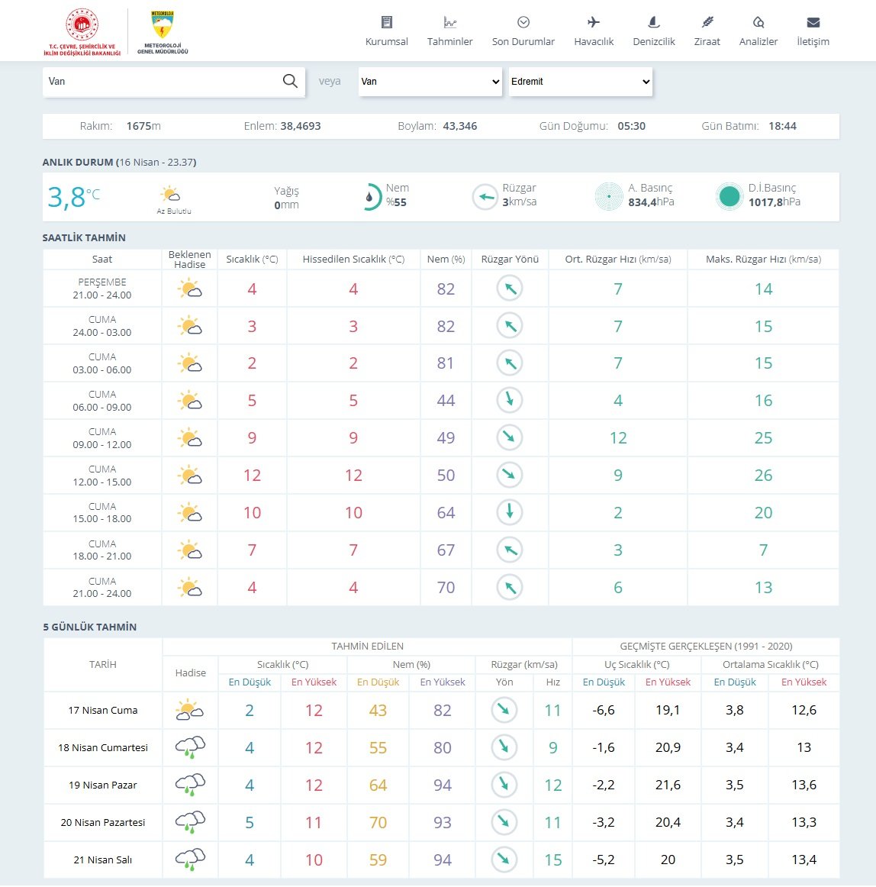Click the Az Bulutlu current weather icon
The image size is (876, 887).
coord(171,194)
